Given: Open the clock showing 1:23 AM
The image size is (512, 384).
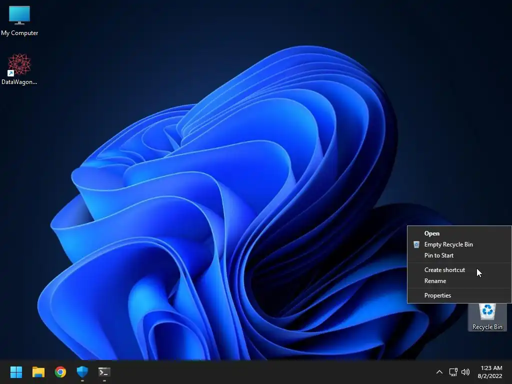Looking at the screenshot, I should (490, 372).
